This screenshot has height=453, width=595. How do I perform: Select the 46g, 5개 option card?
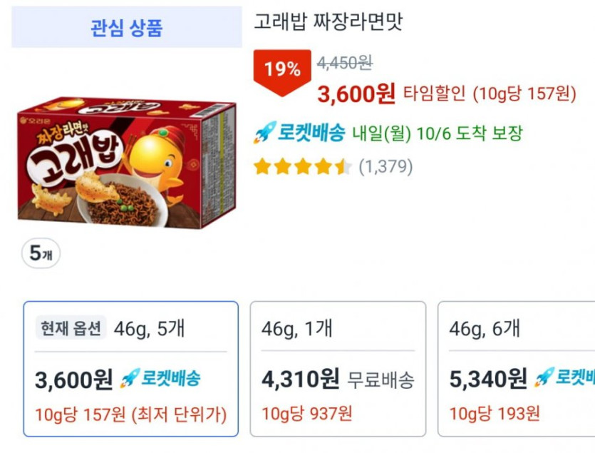(131, 369)
